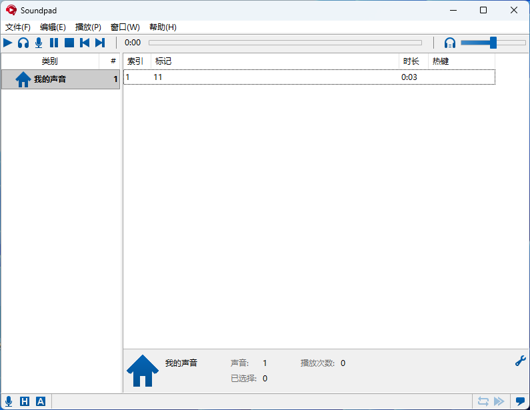Viewport: 530px width, 410px height.
Task: Open the speech bubble icon in status bar
Action: (520, 401)
